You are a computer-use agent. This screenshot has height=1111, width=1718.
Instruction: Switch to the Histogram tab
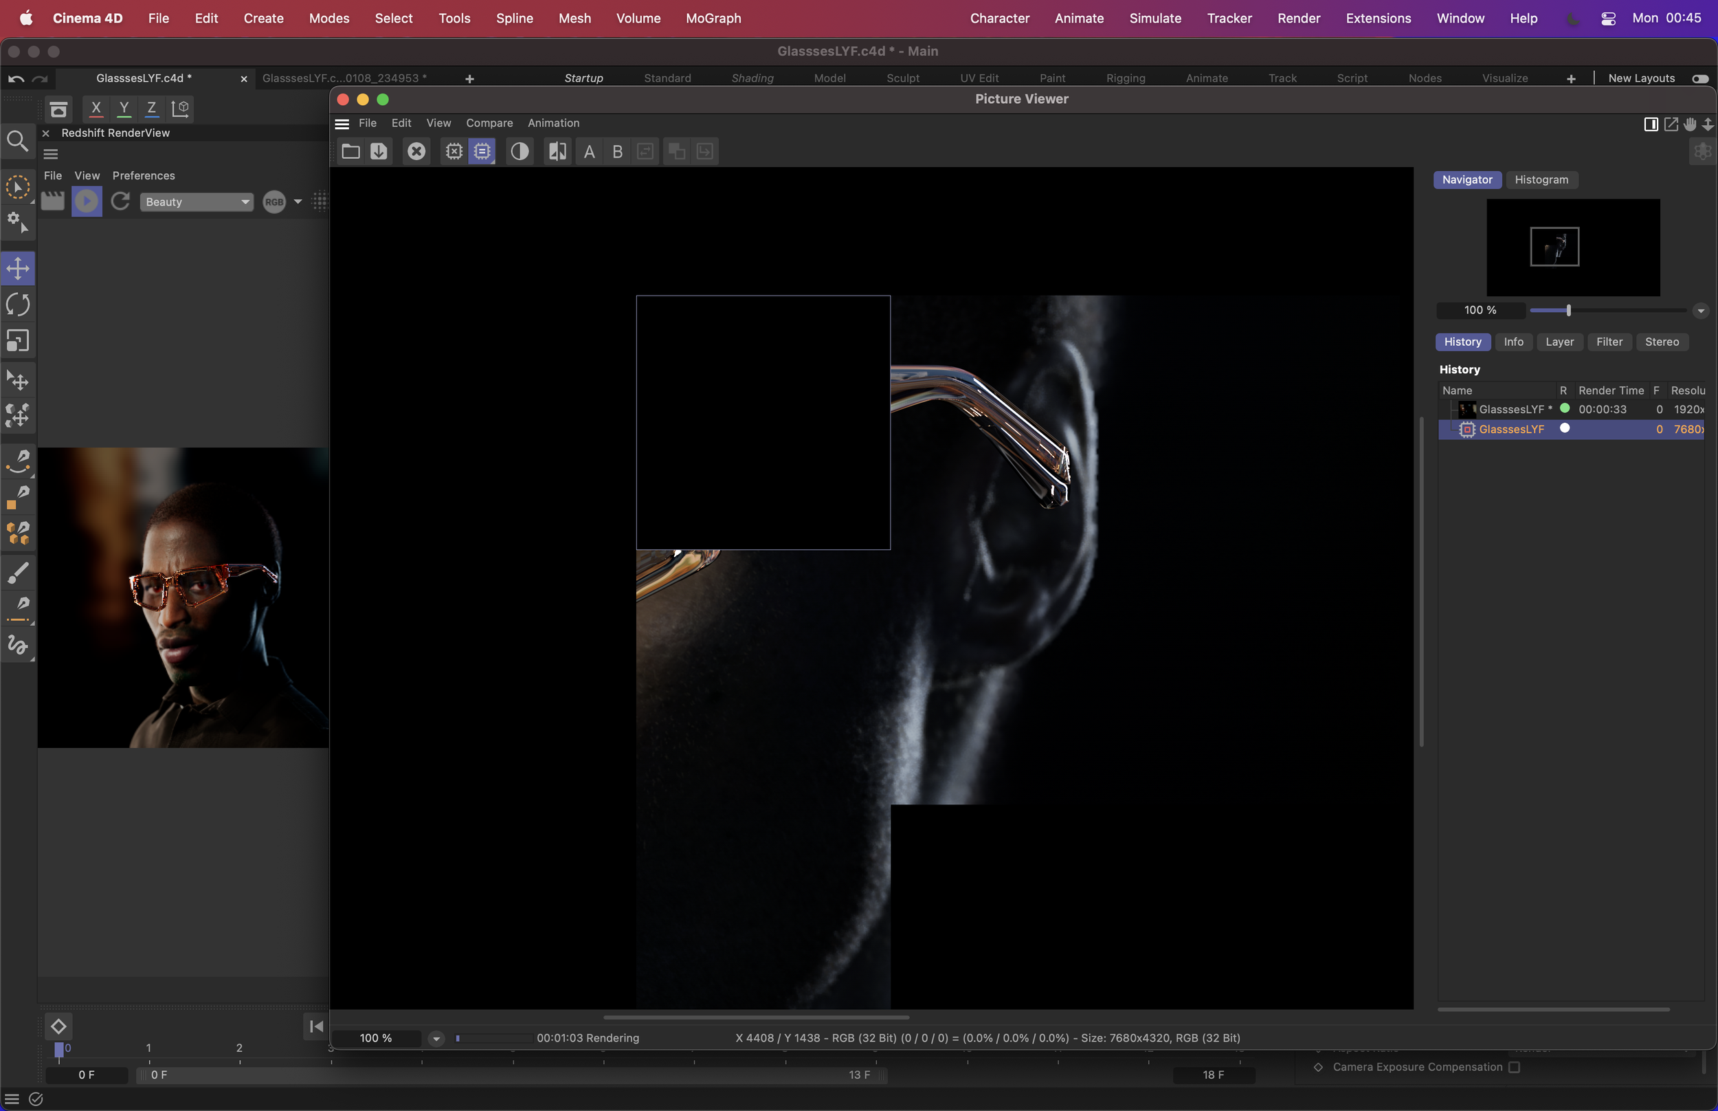pos(1541,179)
